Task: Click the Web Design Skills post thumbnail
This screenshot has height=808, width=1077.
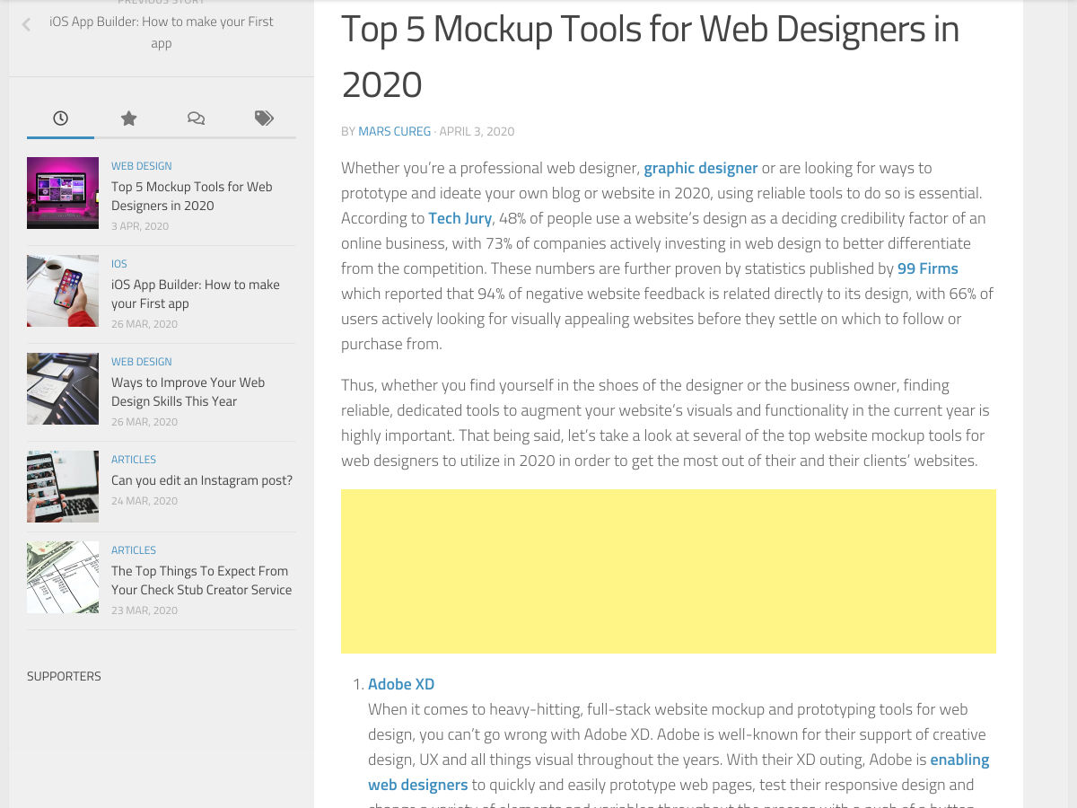Action: tap(63, 389)
